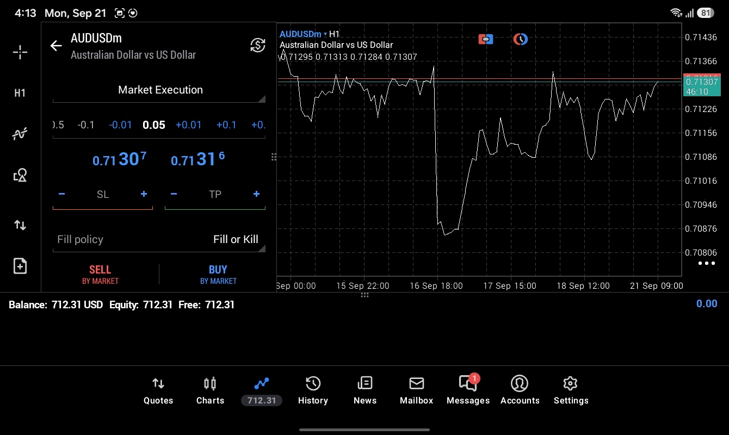Viewport: 729px width, 435px height.
Task: Tap the new order document icon
Action: (x=20, y=266)
